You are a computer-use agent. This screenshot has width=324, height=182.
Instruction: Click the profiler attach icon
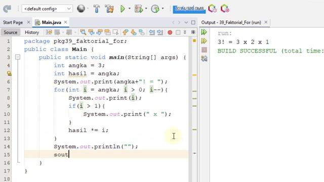point(225,9)
